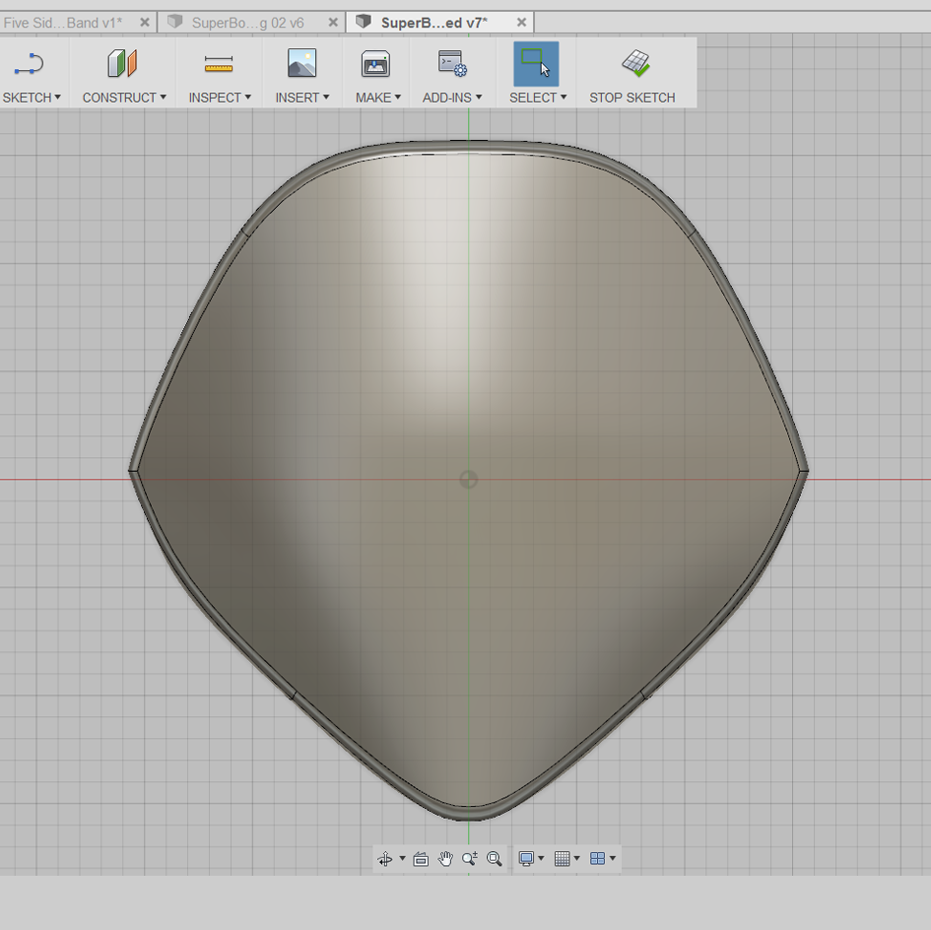This screenshot has height=930, width=931.
Task: Click the Make 3D print icon
Action: click(375, 64)
